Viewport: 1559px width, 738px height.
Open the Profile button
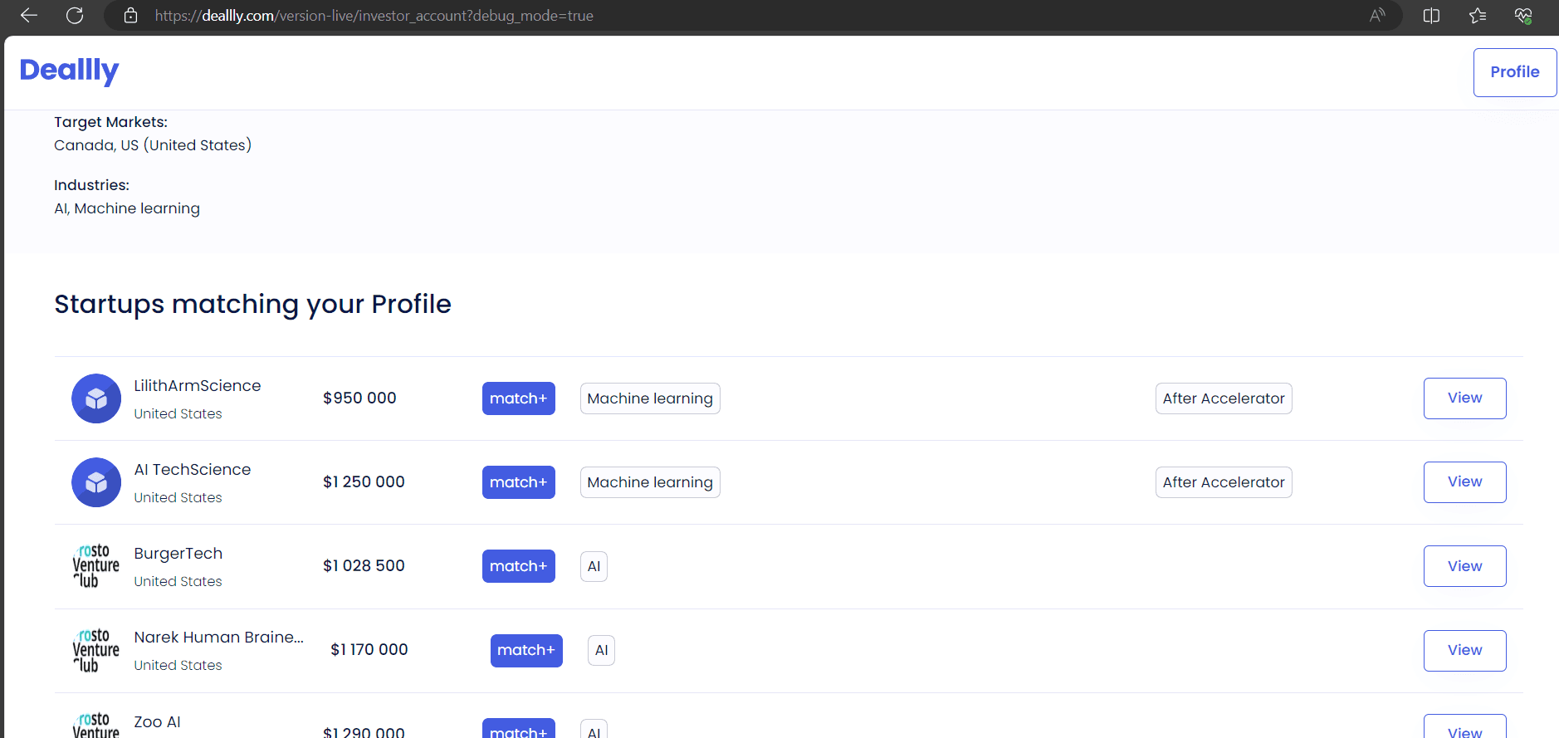(1515, 72)
